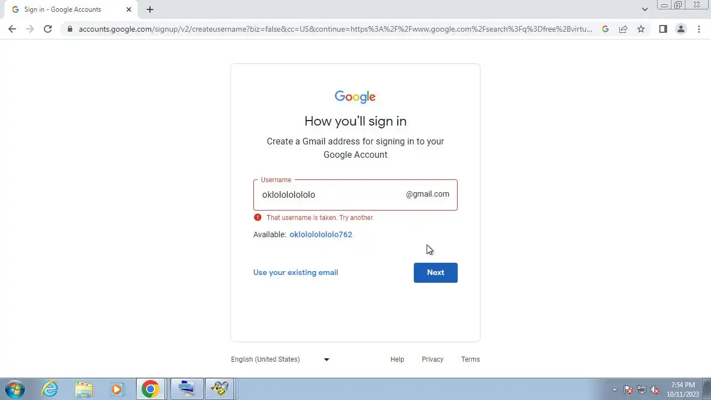This screenshot has width=711, height=400.
Task: Go back using the browser back arrow
Action: 12,29
